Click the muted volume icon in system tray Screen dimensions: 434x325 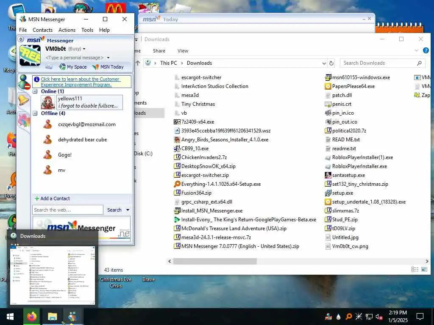tap(379, 317)
